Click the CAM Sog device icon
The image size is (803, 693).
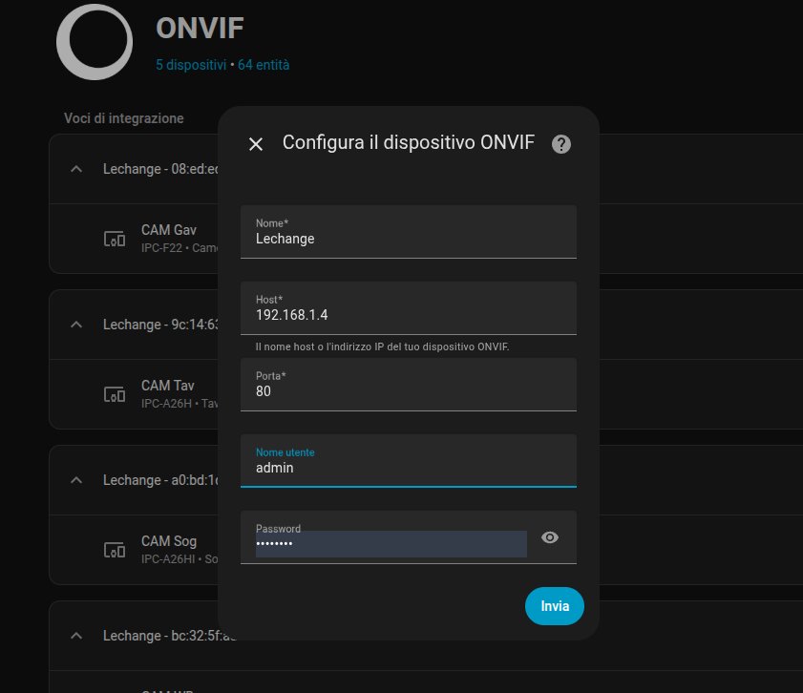pyautogui.click(x=115, y=550)
